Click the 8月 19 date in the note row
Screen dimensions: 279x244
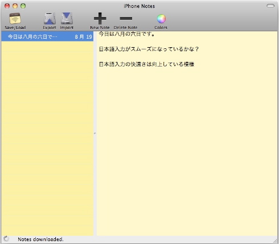83,37
